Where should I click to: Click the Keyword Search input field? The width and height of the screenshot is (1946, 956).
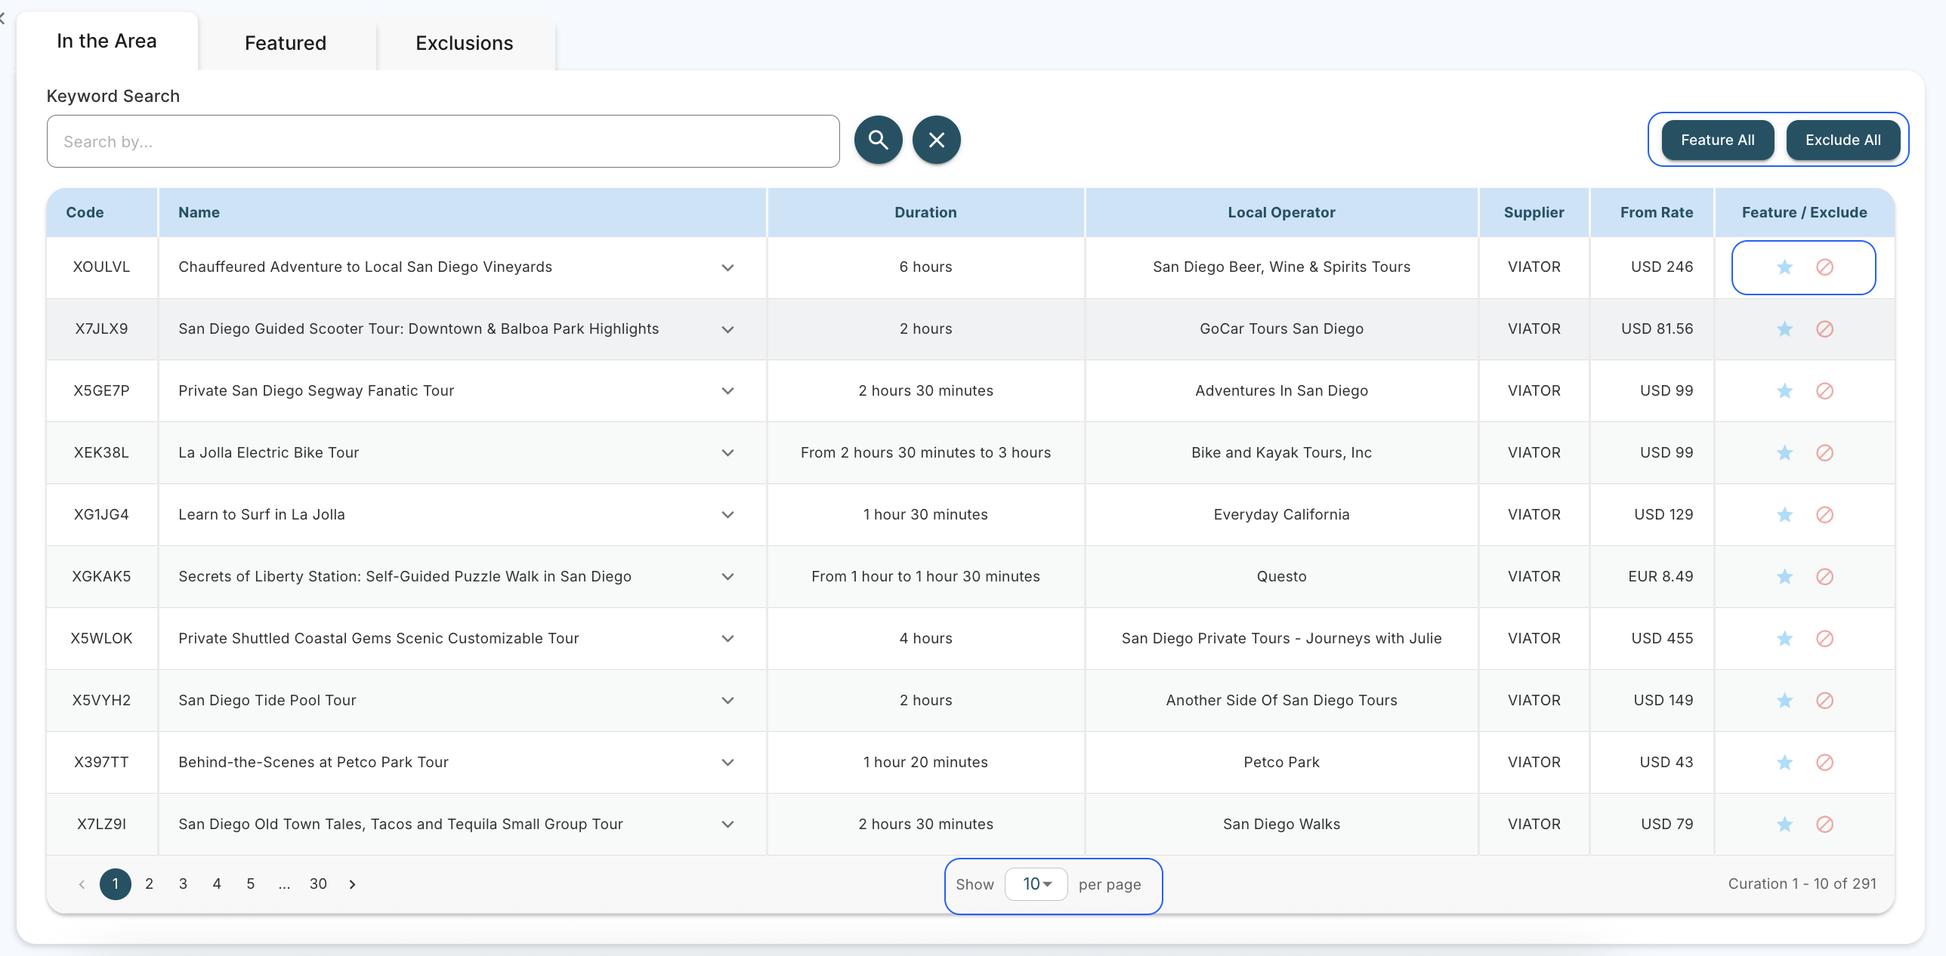(x=443, y=141)
